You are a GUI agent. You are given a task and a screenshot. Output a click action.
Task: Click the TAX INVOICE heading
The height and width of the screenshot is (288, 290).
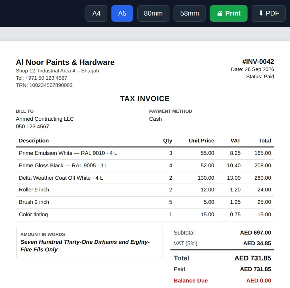[145, 99]
